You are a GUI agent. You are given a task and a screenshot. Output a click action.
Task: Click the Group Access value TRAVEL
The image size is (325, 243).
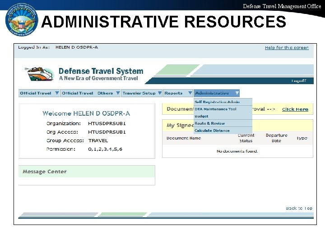(98, 140)
